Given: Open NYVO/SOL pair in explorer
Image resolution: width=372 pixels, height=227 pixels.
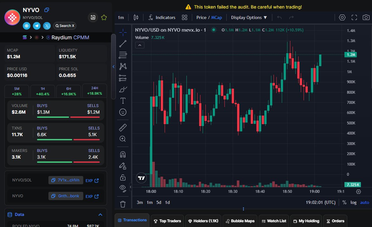Looking at the screenshot, I should pyautogui.click(x=92, y=180).
